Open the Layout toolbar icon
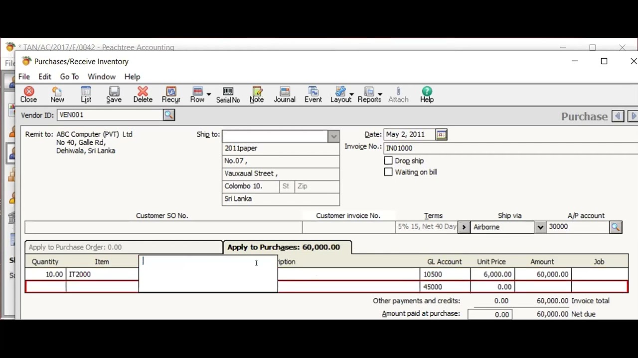Viewport: 638px width, 358px height. pyautogui.click(x=341, y=94)
